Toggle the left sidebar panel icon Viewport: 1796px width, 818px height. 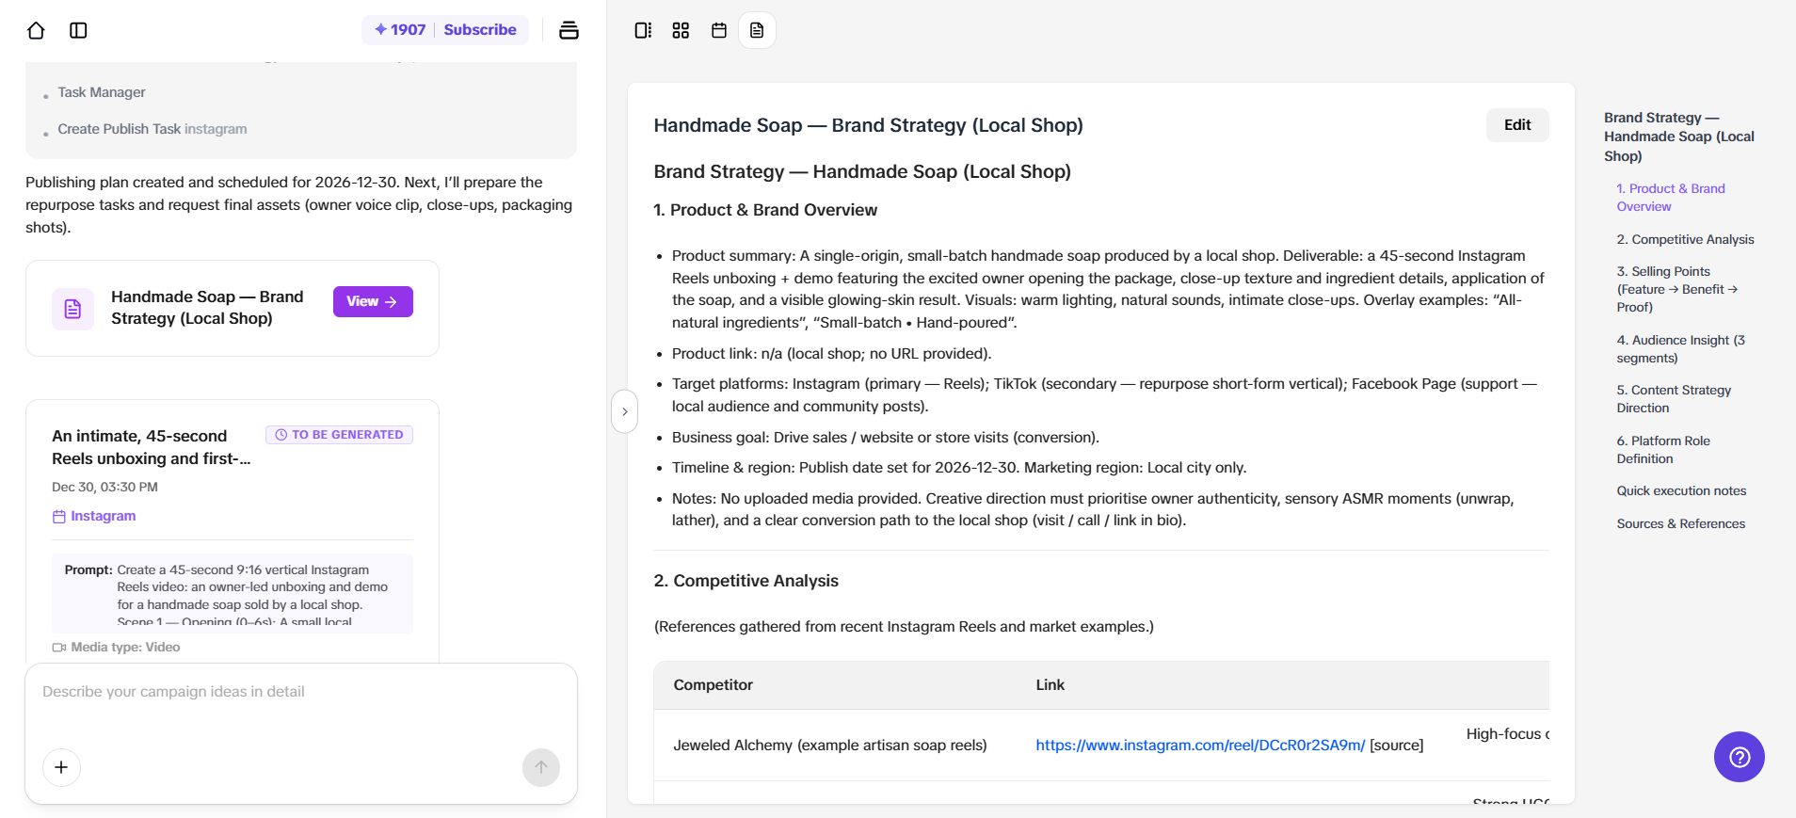point(78,30)
